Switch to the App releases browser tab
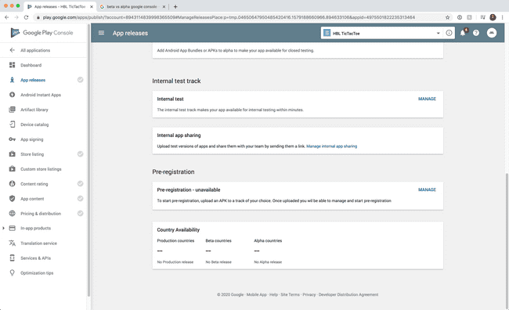Image resolution: width=509 pixels, height=310 pixels. 60,6
